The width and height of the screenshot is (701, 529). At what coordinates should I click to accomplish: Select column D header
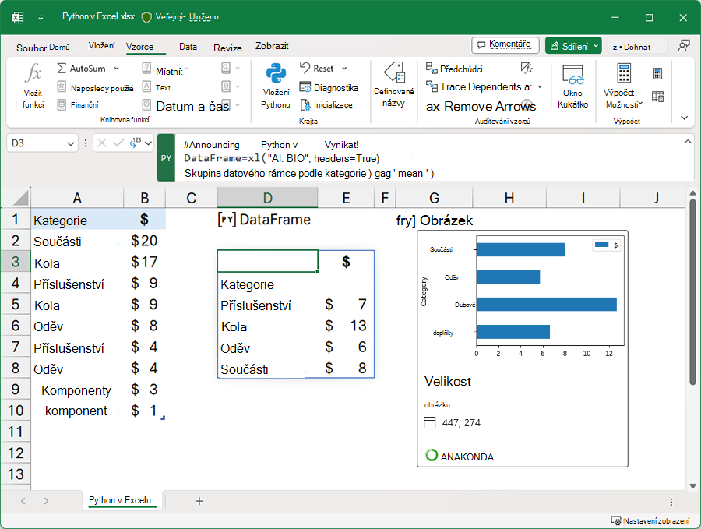pos(267,198)
